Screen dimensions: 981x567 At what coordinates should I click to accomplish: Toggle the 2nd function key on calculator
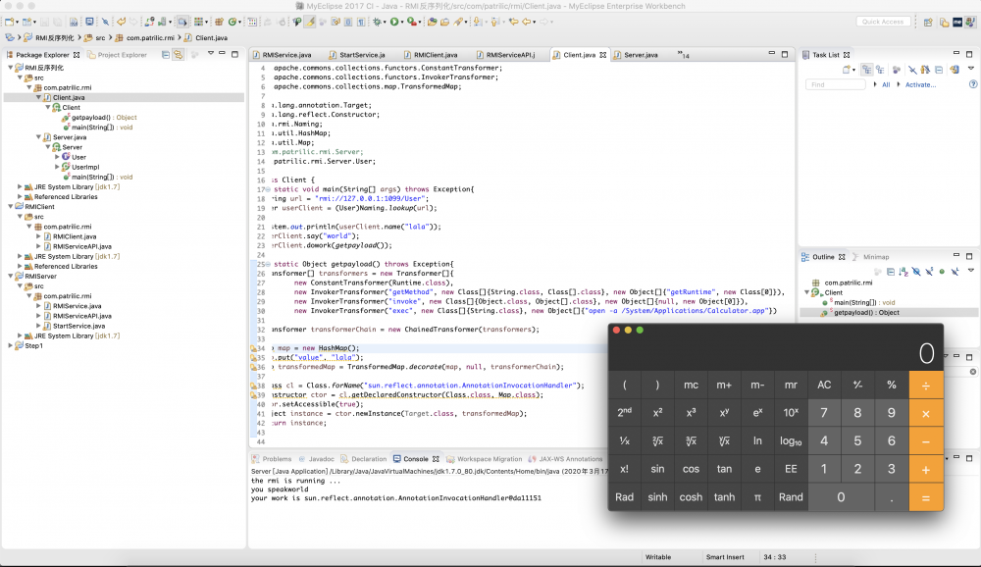[624, 413]
